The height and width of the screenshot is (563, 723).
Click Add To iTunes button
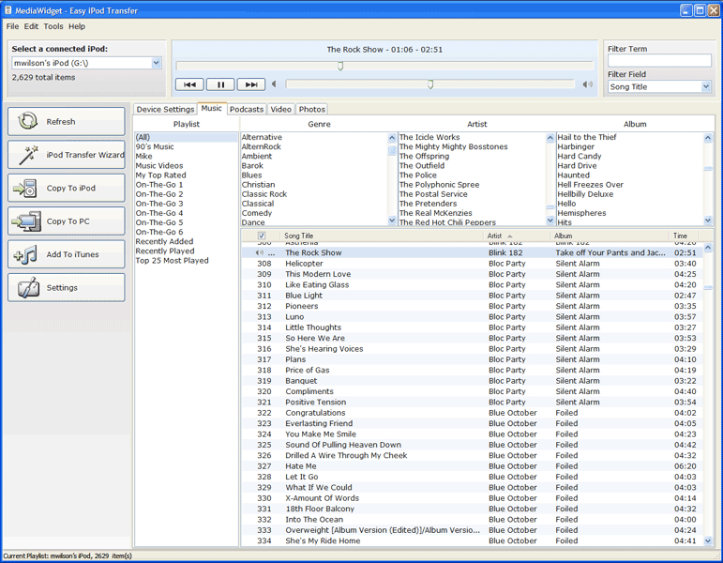[67, 254]
